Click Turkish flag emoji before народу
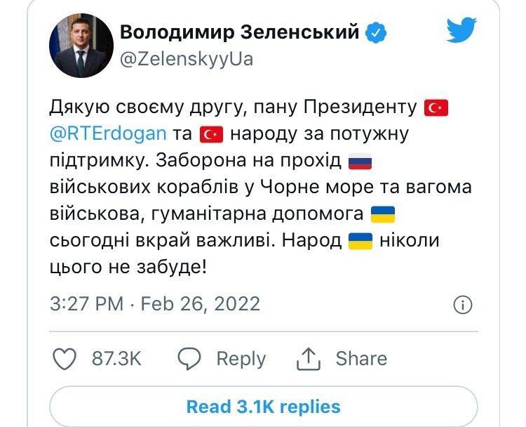The height and width of the screenshot is (427, 526). tap(211, 134)
